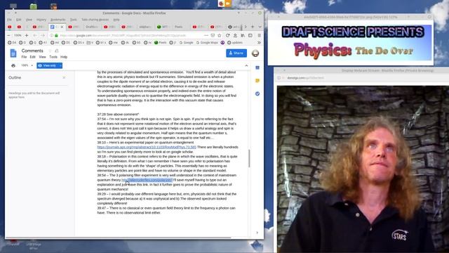Toggle side panel arrow at bottom right
This screenshot has width=449, height=253.
tap(257, 233)
